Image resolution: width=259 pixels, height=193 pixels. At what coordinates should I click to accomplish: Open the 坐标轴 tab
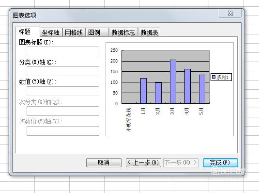tap(51, 32)
